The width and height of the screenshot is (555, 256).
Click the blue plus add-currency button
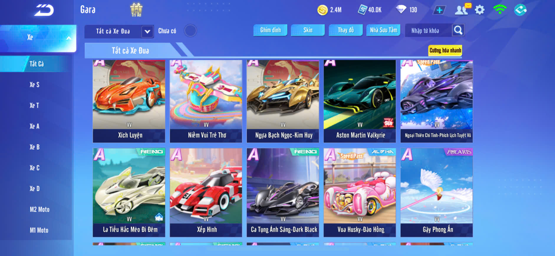tap(439, 10)
